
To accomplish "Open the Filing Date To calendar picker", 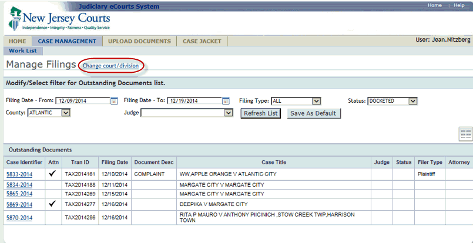I will coord(226,101).
